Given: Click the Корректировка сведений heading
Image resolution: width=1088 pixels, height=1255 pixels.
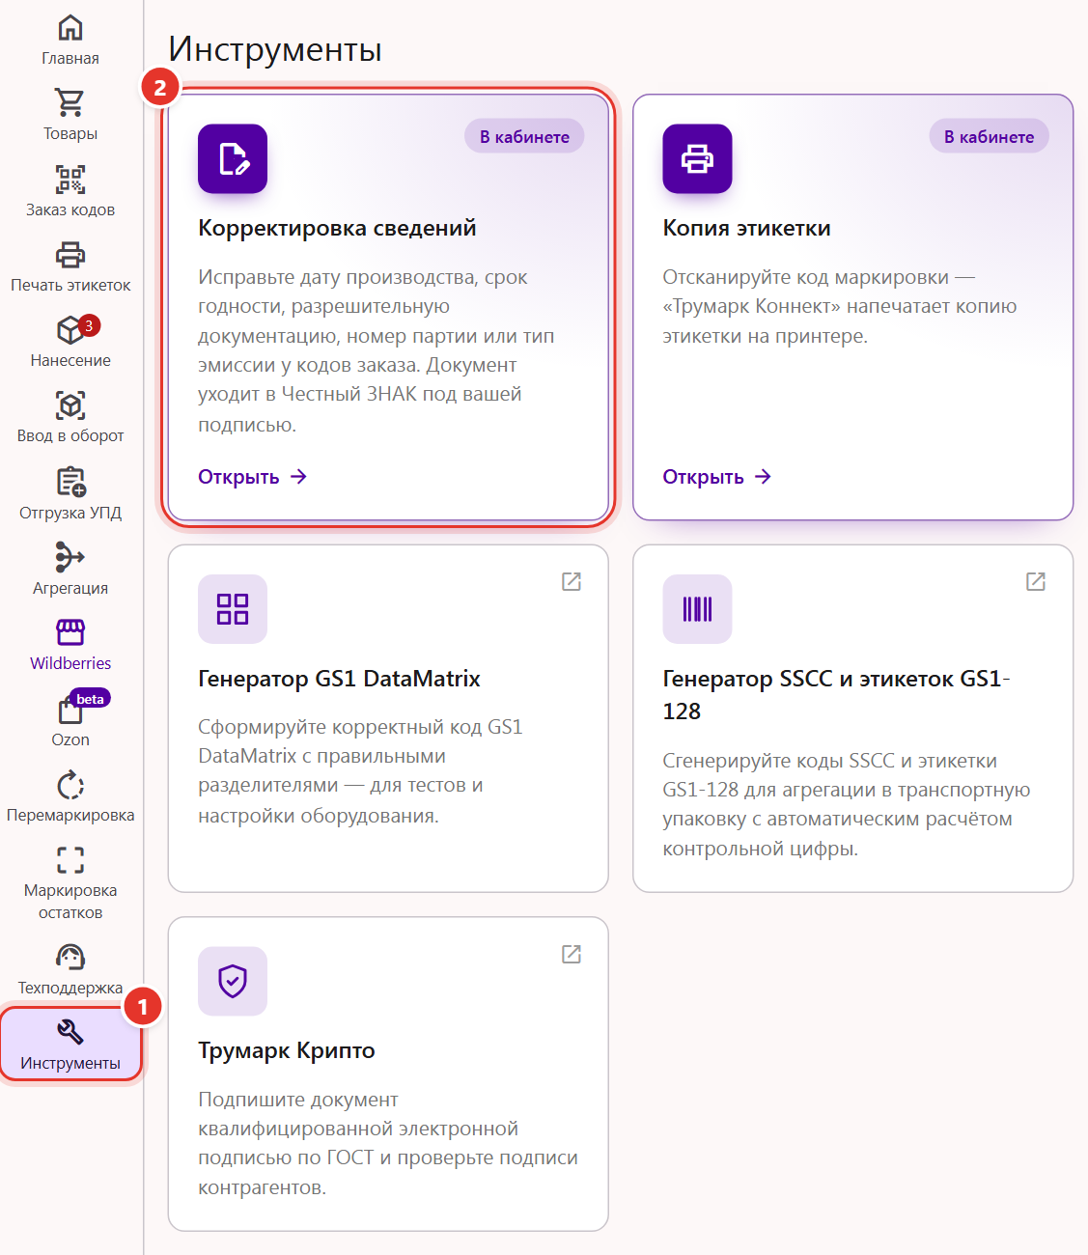Looking at the screenshot, I should pyautogui.click(x=337, y=228).
